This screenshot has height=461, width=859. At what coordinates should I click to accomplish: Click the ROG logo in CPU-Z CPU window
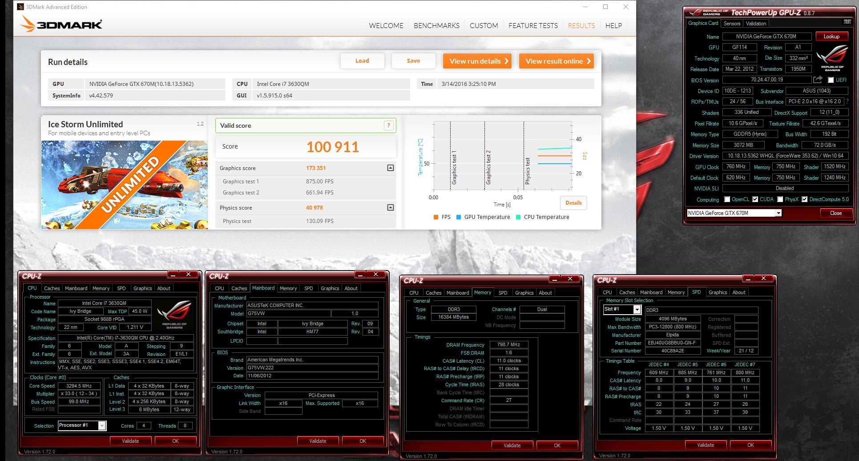click(x=174, y=314)
